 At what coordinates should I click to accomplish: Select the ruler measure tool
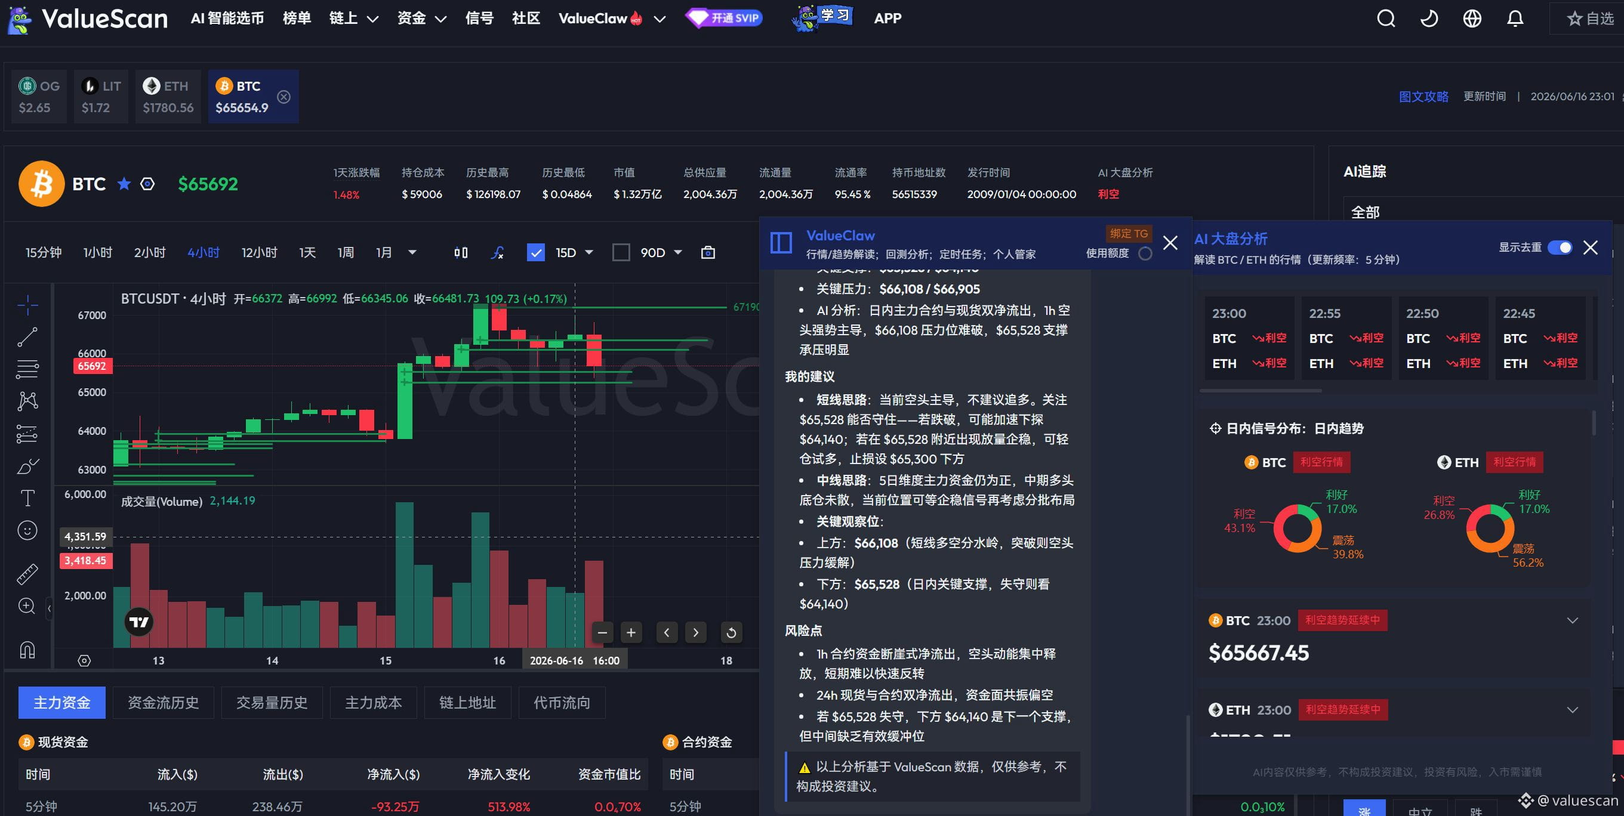point(27,573)
